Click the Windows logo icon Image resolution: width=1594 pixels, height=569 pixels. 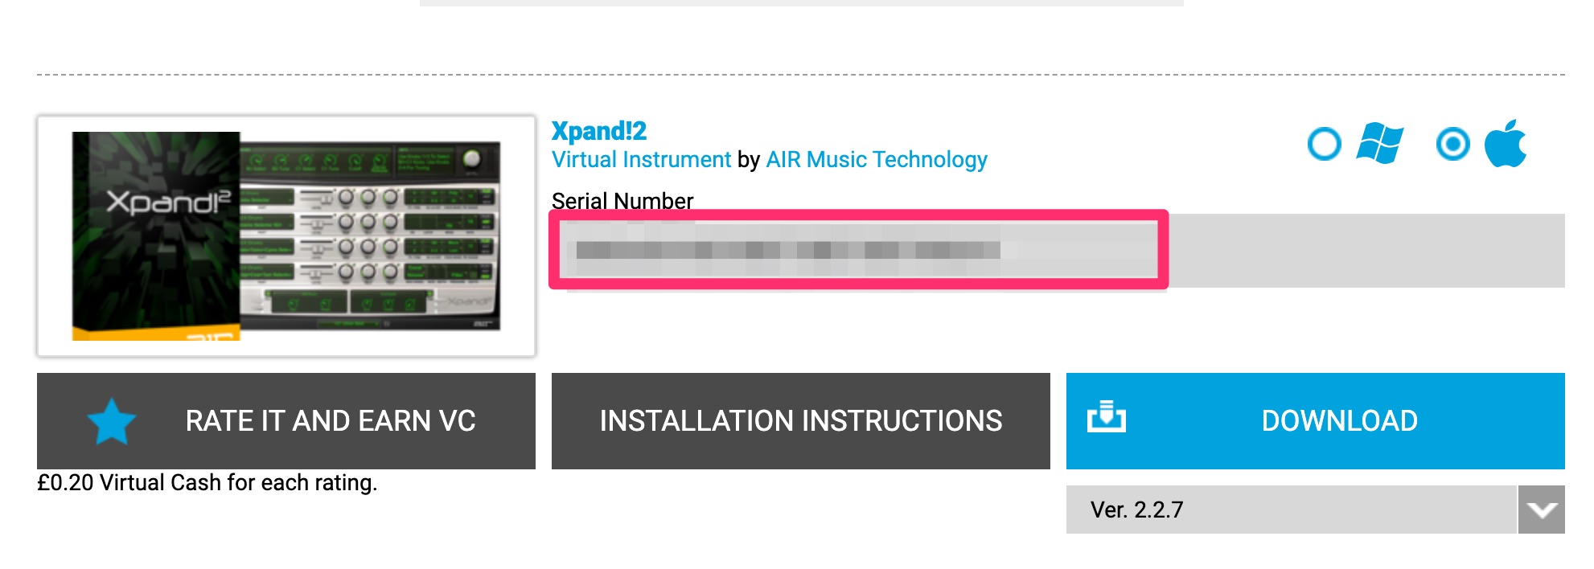coord(1379,144)
